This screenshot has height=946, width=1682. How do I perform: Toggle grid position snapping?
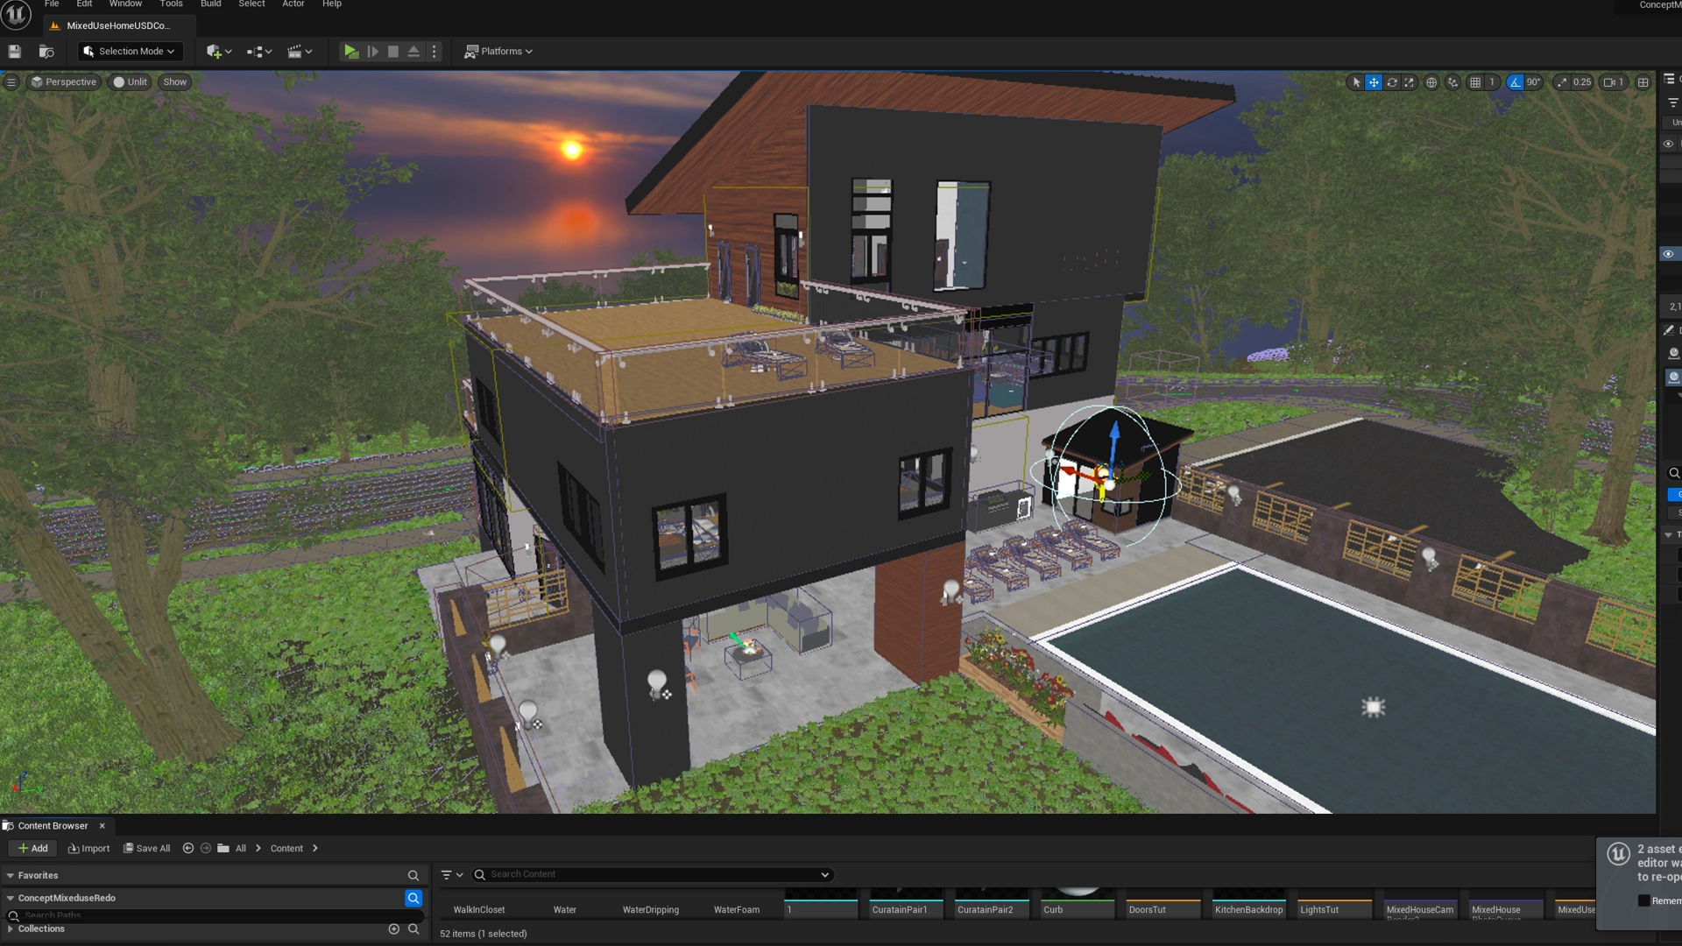pos(1476,82)
